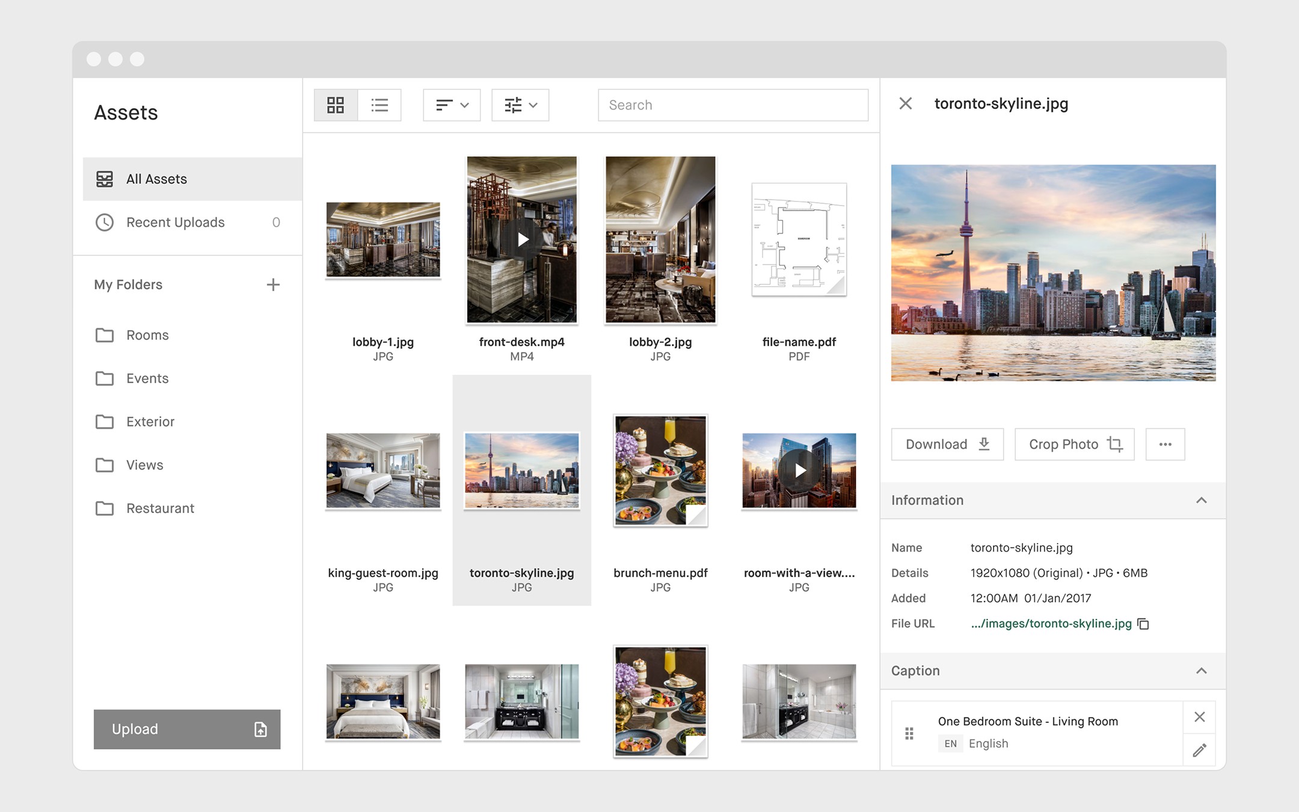Switch to list view

[x=379, y=105]
